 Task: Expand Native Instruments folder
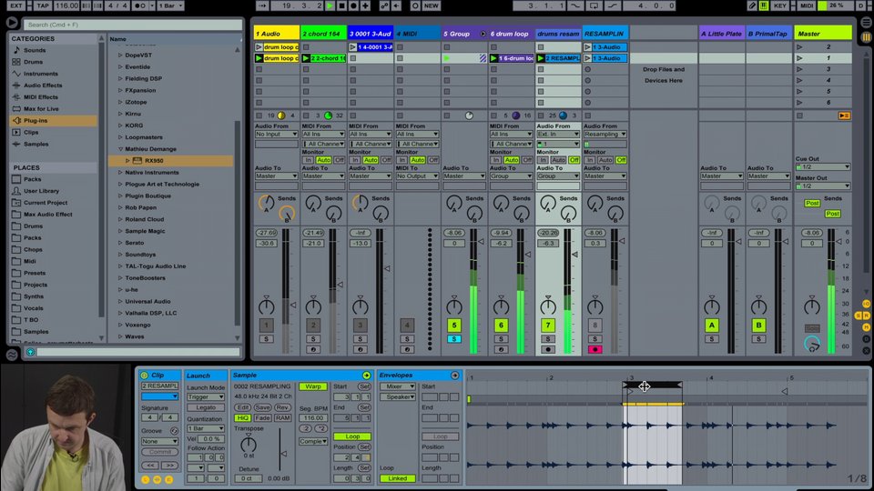click(x=120, y=173)
